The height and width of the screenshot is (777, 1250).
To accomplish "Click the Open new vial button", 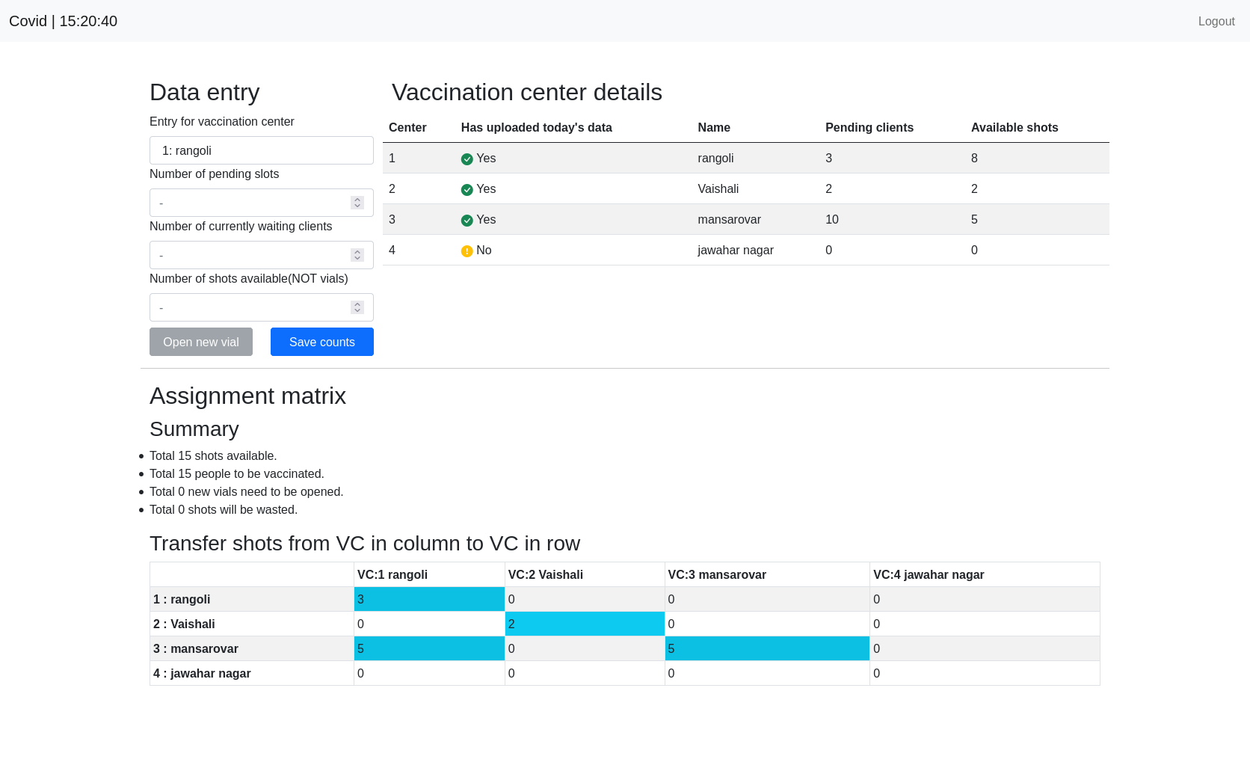I will 201,342.
